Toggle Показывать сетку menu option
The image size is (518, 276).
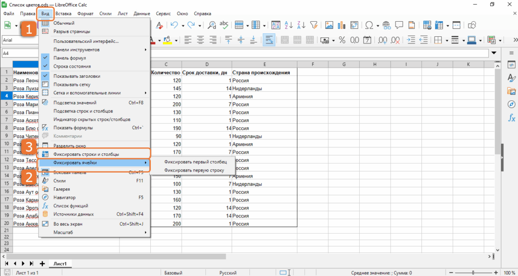pos(95,84)
